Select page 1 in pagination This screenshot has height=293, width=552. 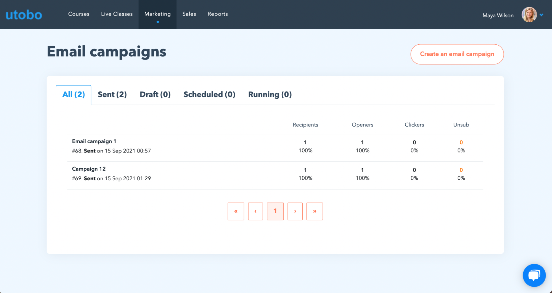pyautogui.click(x=275, y=211)
